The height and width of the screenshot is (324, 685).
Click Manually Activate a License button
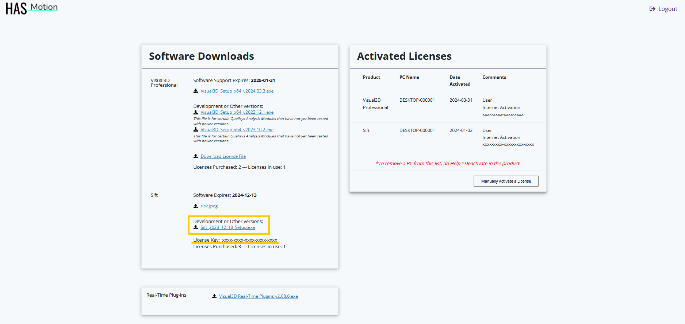pyautogui.click(x=506, y=181)
